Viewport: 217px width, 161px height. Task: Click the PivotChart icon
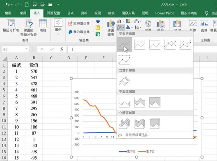[x=161, y=23]
